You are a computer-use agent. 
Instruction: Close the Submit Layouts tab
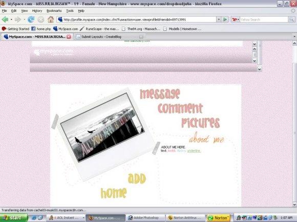point(141,37)
